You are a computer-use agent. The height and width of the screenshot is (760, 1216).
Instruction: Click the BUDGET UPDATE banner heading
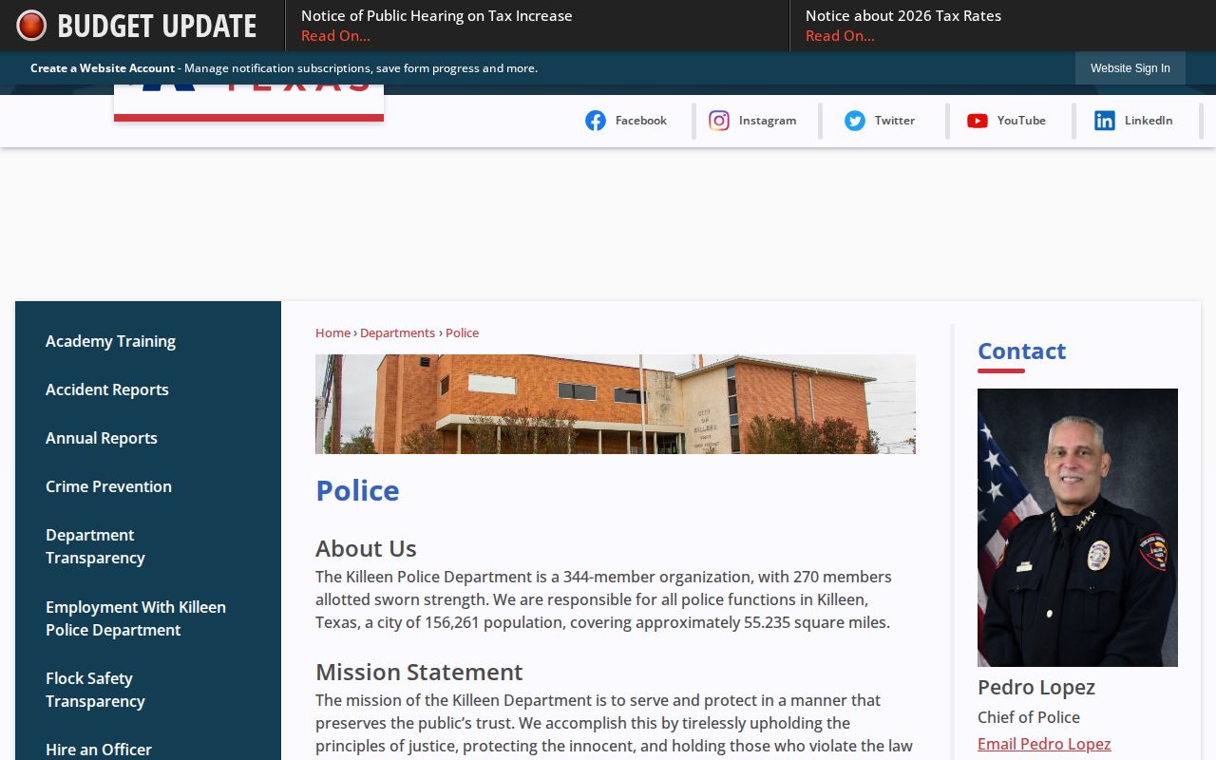(x=157, y=26)
